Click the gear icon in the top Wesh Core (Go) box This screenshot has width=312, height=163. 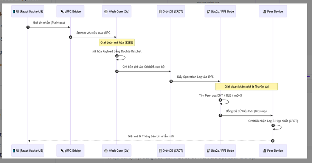106,12
